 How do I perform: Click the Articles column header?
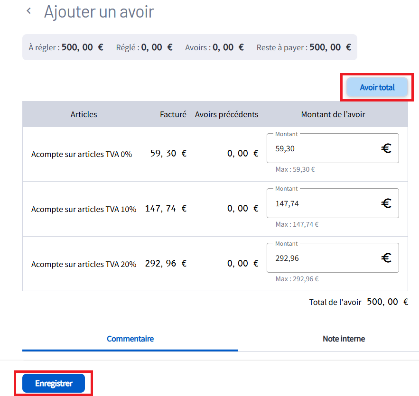click(84, 114)
